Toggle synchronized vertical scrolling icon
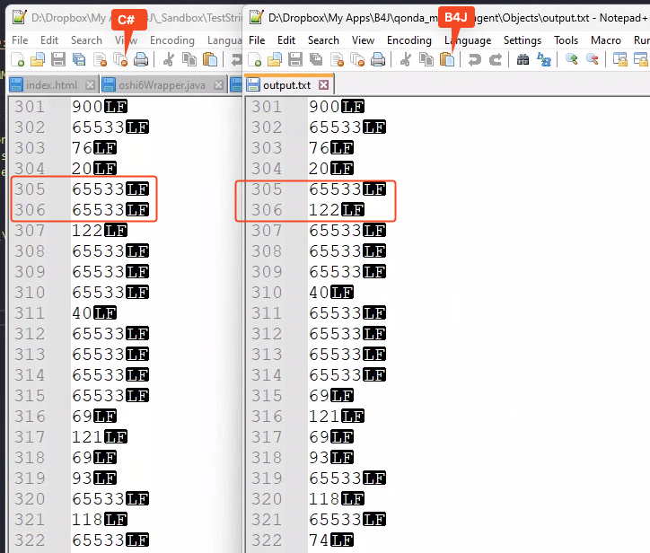This screenshot has width=650, height=553. coord(620,59)
